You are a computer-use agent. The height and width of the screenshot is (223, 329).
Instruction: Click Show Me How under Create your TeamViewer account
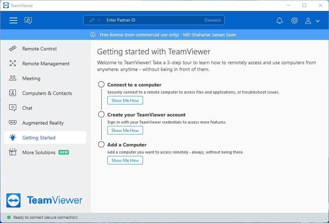click(x=125, y=130)
